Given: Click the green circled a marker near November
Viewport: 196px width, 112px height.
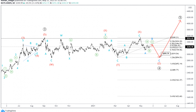Looking at the screenshot, I should point(71,40).
